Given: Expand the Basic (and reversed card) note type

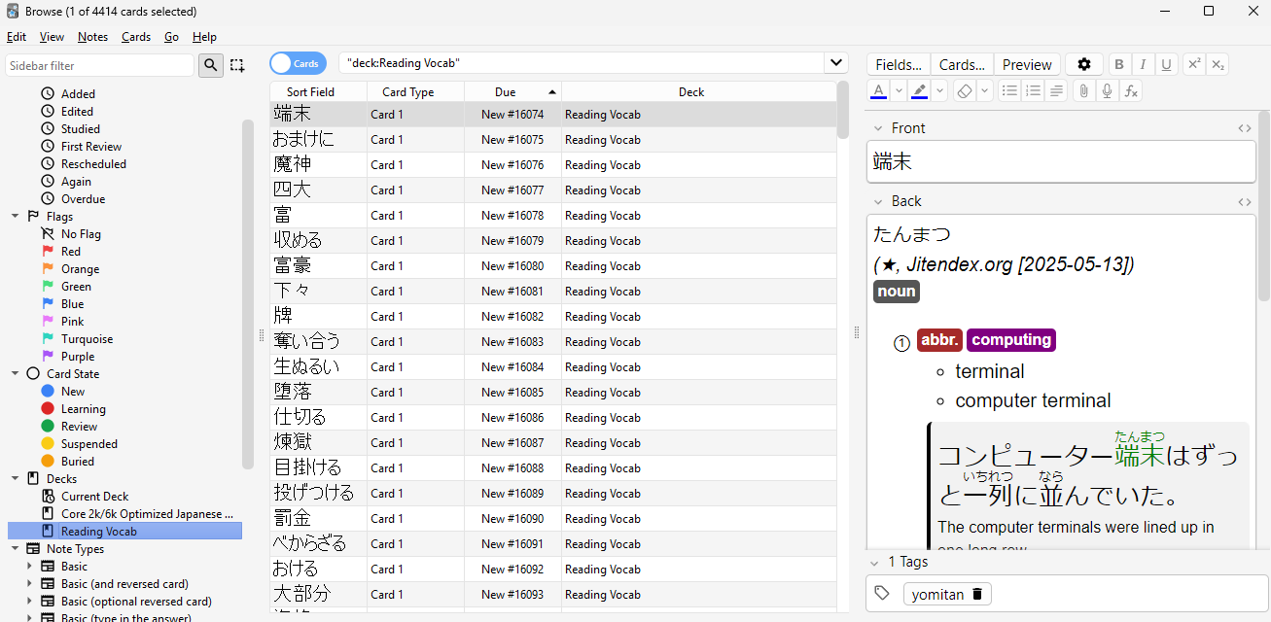Looking at the screenshot, I should [x=29, y=584].
